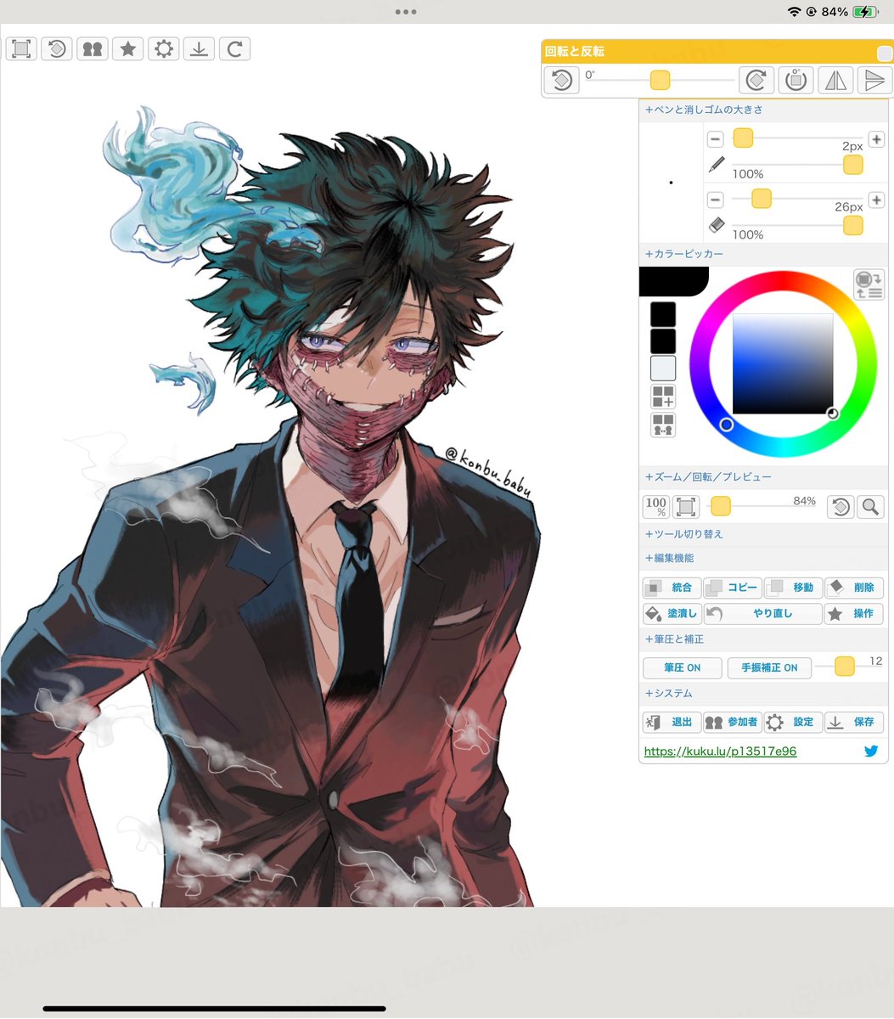Click the やり直し undo button
This screenshot has height=1019, width=894.
pos(763,613)
